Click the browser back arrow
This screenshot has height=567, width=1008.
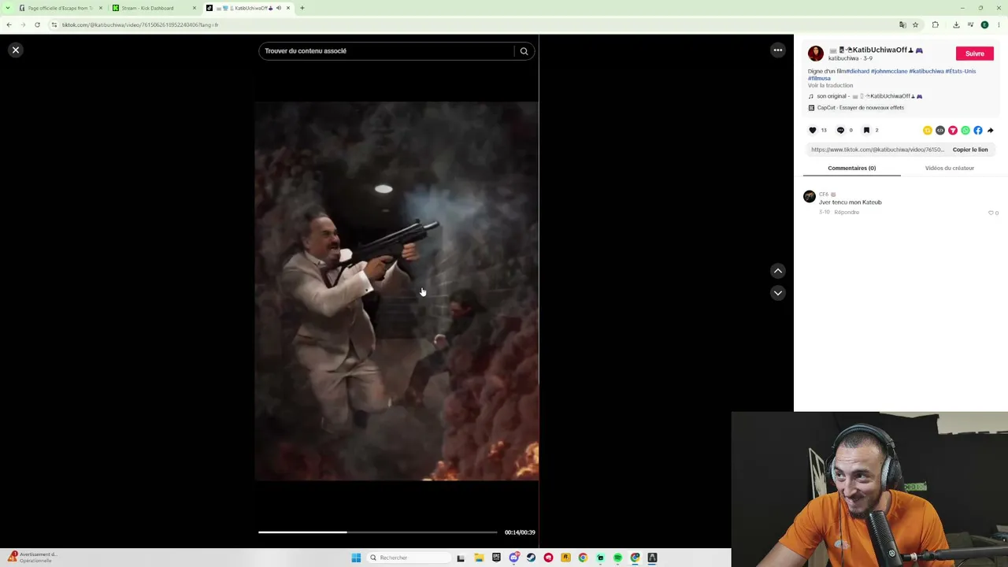point(9,25)
